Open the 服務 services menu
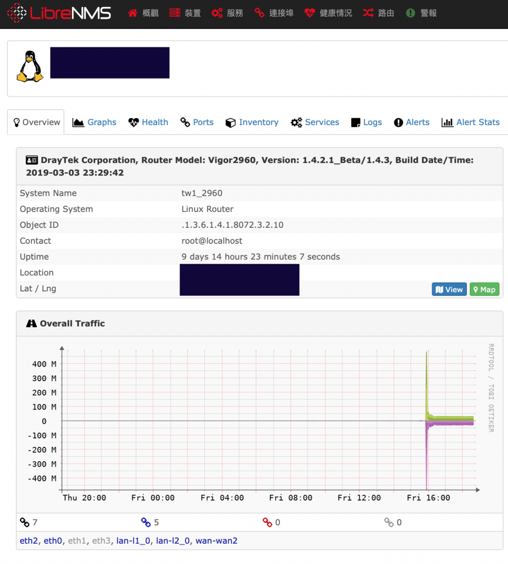508x564 pixels. (227, 13)
